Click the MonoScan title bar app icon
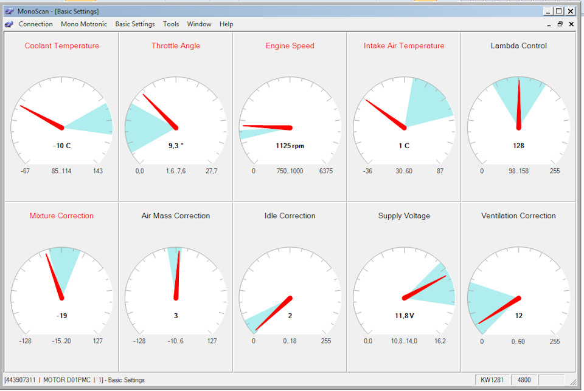The image size is (584, 391). coord(9,11)
